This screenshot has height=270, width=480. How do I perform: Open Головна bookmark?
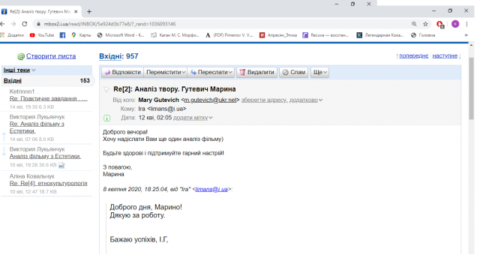pyautogui.click(x=423, y=35)
